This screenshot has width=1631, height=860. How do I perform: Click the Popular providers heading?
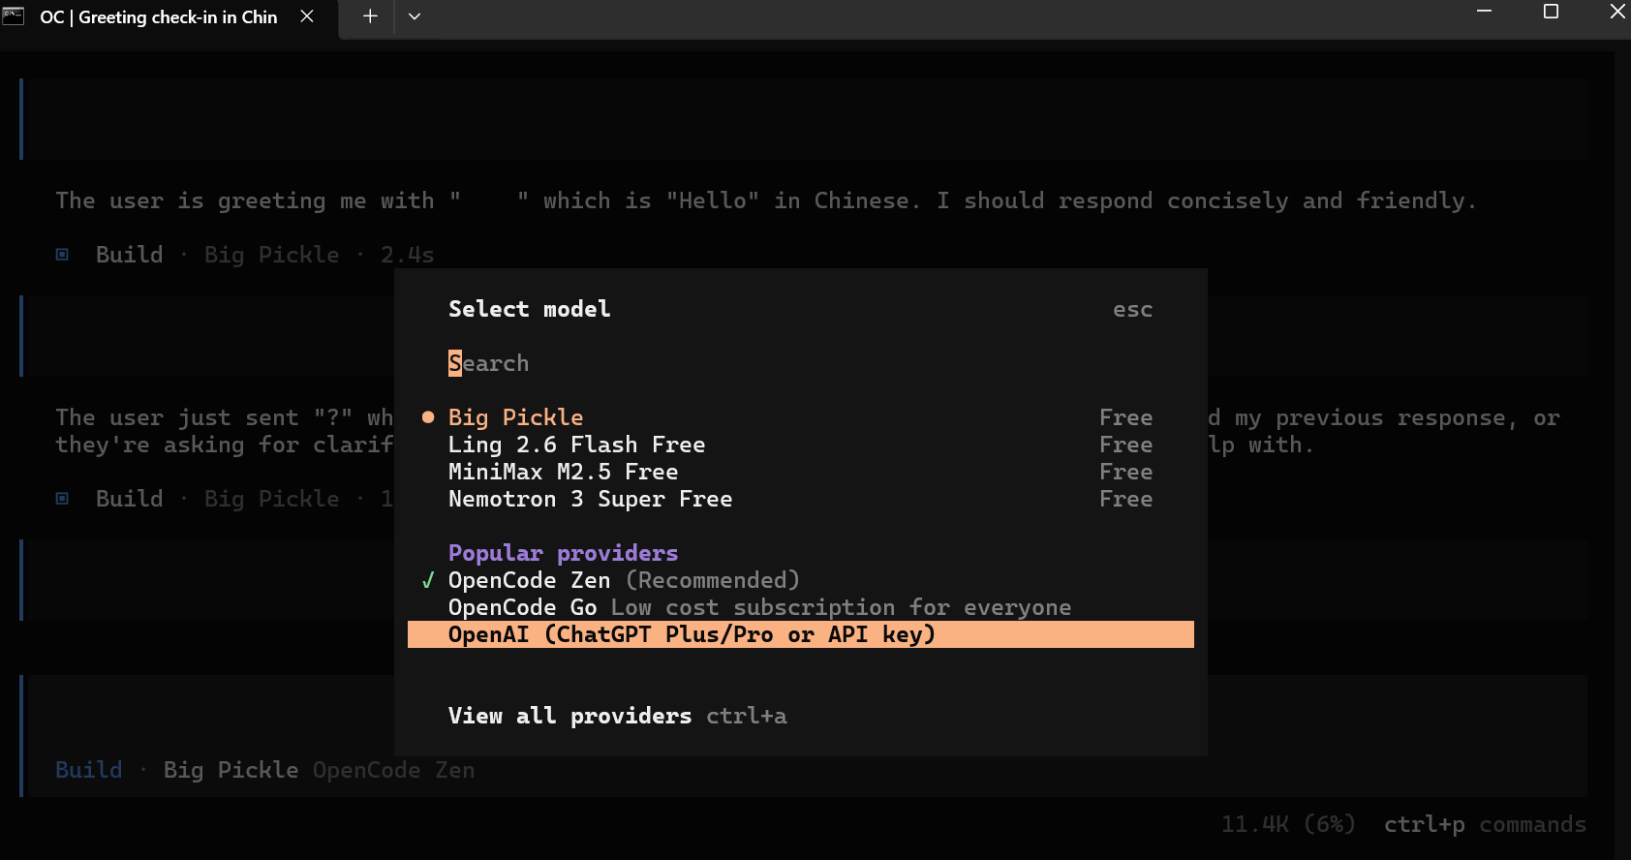[563, 553]
